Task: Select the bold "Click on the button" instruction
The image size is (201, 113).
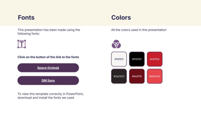Action: click(48, 57)
